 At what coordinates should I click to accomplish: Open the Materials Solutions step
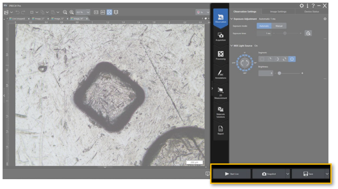click(221, 112)
